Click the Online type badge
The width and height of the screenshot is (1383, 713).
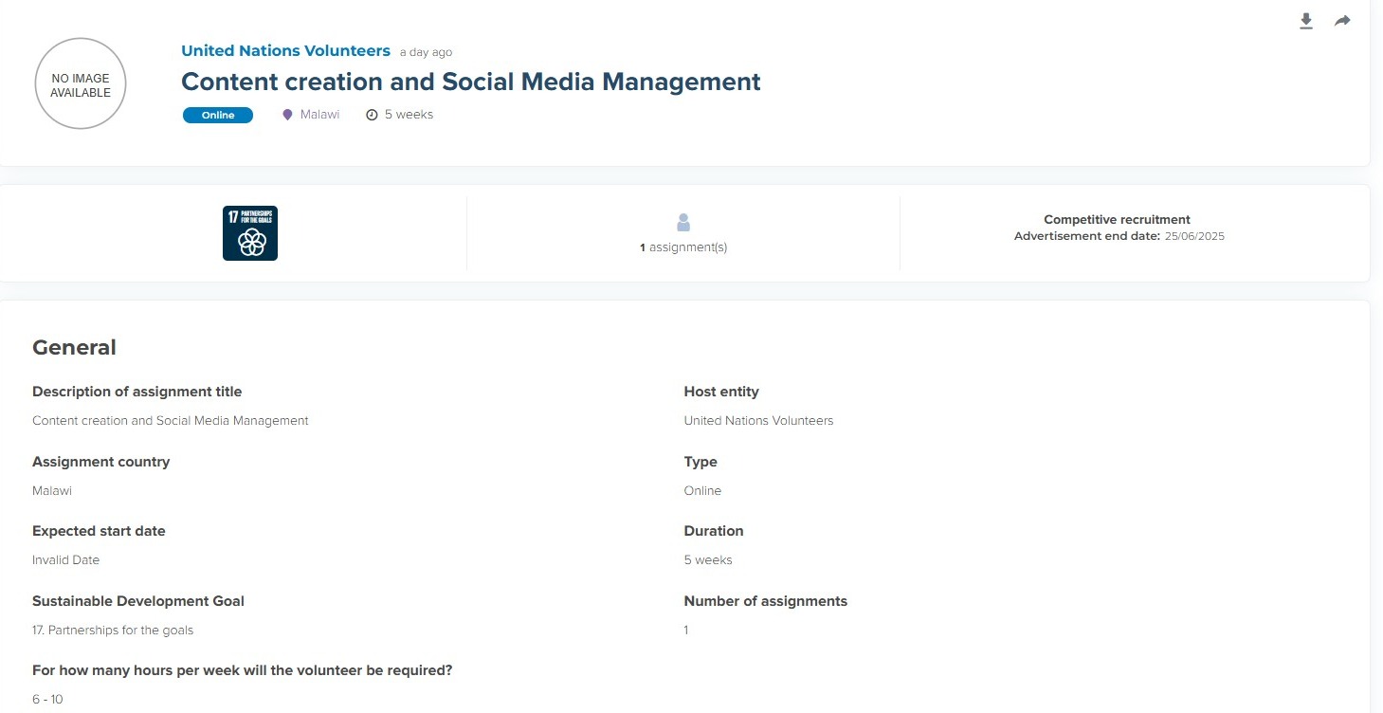[x=218, y=116]
